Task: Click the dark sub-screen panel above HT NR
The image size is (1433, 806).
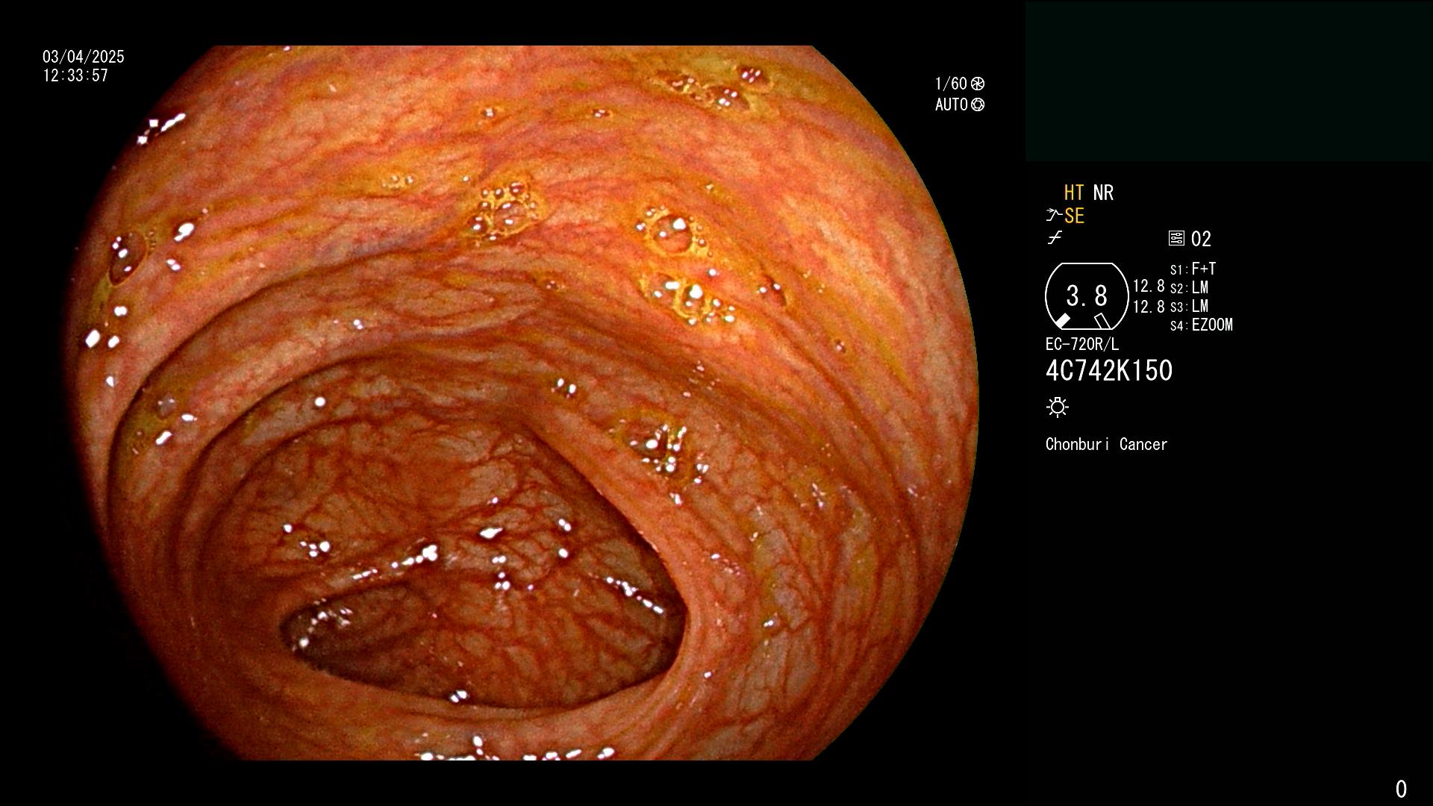Action: (1228, 81)
